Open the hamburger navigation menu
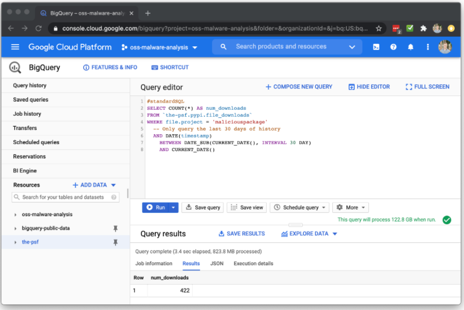The width and height of the screenshot is (464, 310). (x=15, y=47)
